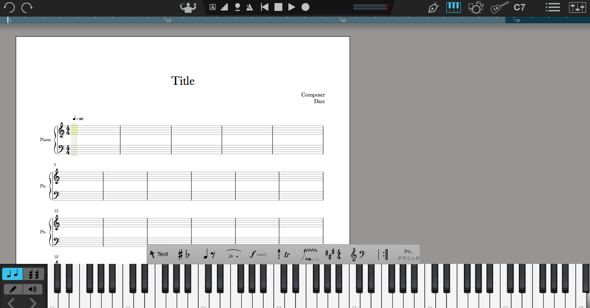Select the Text tool in palette
The height and width of the screenshot is (308, 590).
159,254
